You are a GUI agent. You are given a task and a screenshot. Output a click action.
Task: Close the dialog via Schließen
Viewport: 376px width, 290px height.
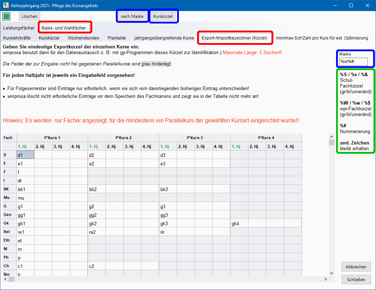(x=356, y=279)
